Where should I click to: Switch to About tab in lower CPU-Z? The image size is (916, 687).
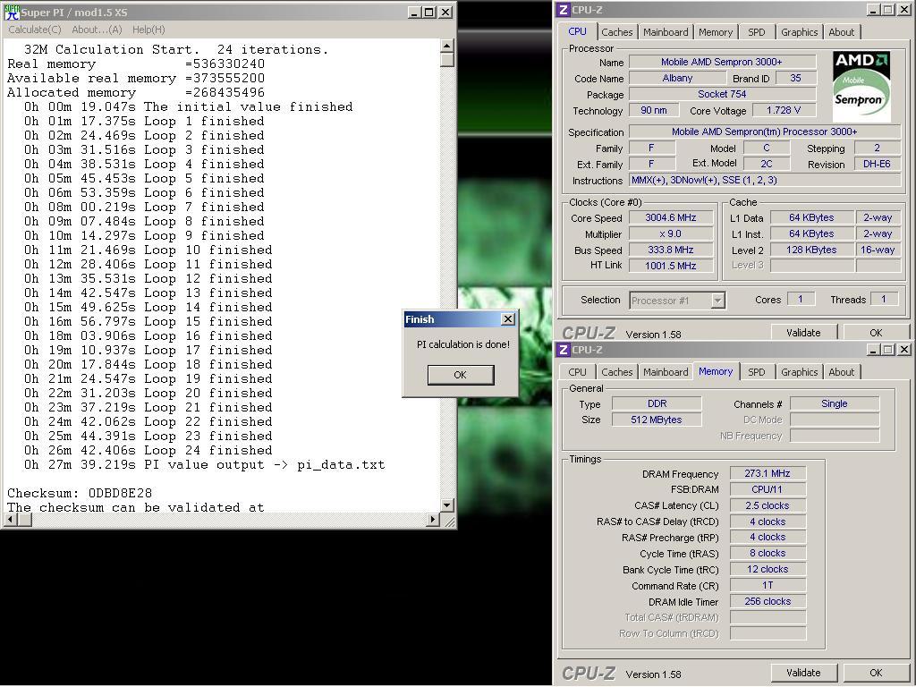click(841, 372)
